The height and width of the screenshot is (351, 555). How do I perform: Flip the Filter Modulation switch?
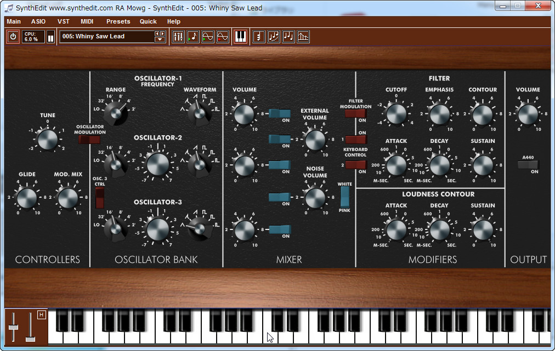356,113
